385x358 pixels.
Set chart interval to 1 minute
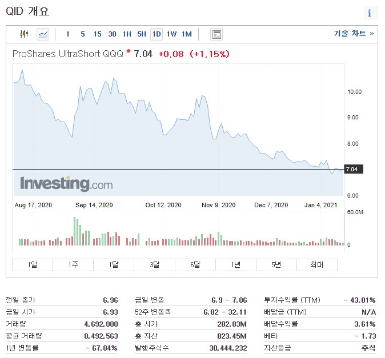(x=68, y=34)
